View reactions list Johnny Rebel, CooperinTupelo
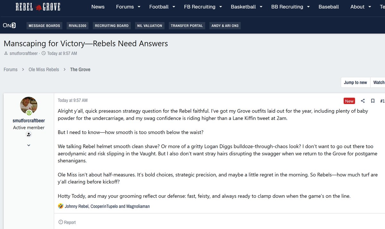The image size is (385, 229). pyautogui.click(x=107, y=206)
